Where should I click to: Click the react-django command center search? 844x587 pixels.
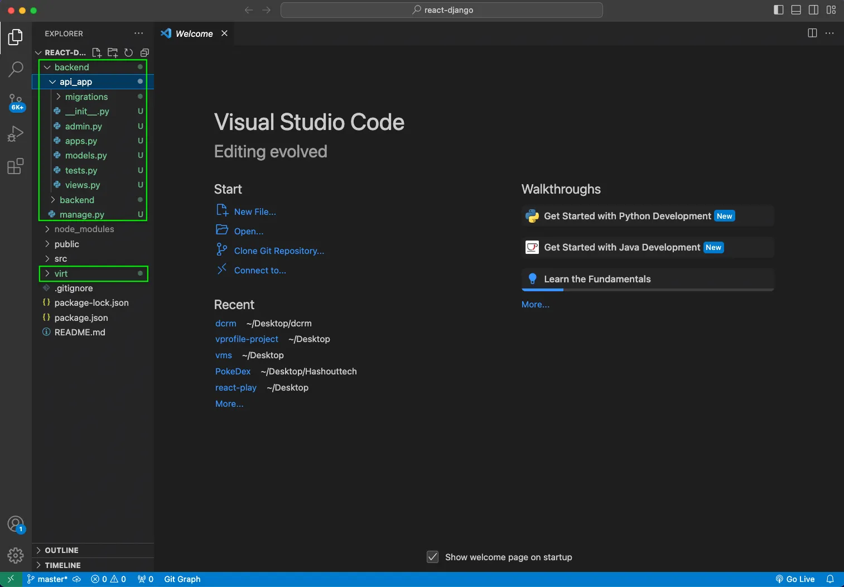point(442,10)
